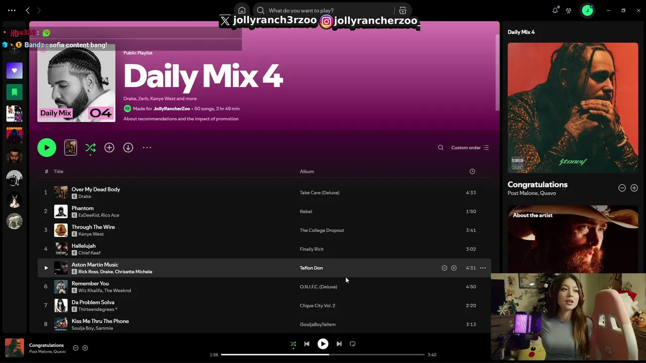Click the Title column header
Viewport: 646px width, 363px height.
coord(59,171)
